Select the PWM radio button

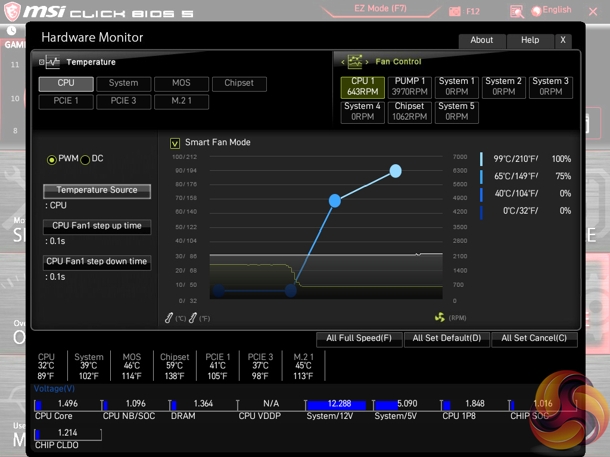[52, 159]
